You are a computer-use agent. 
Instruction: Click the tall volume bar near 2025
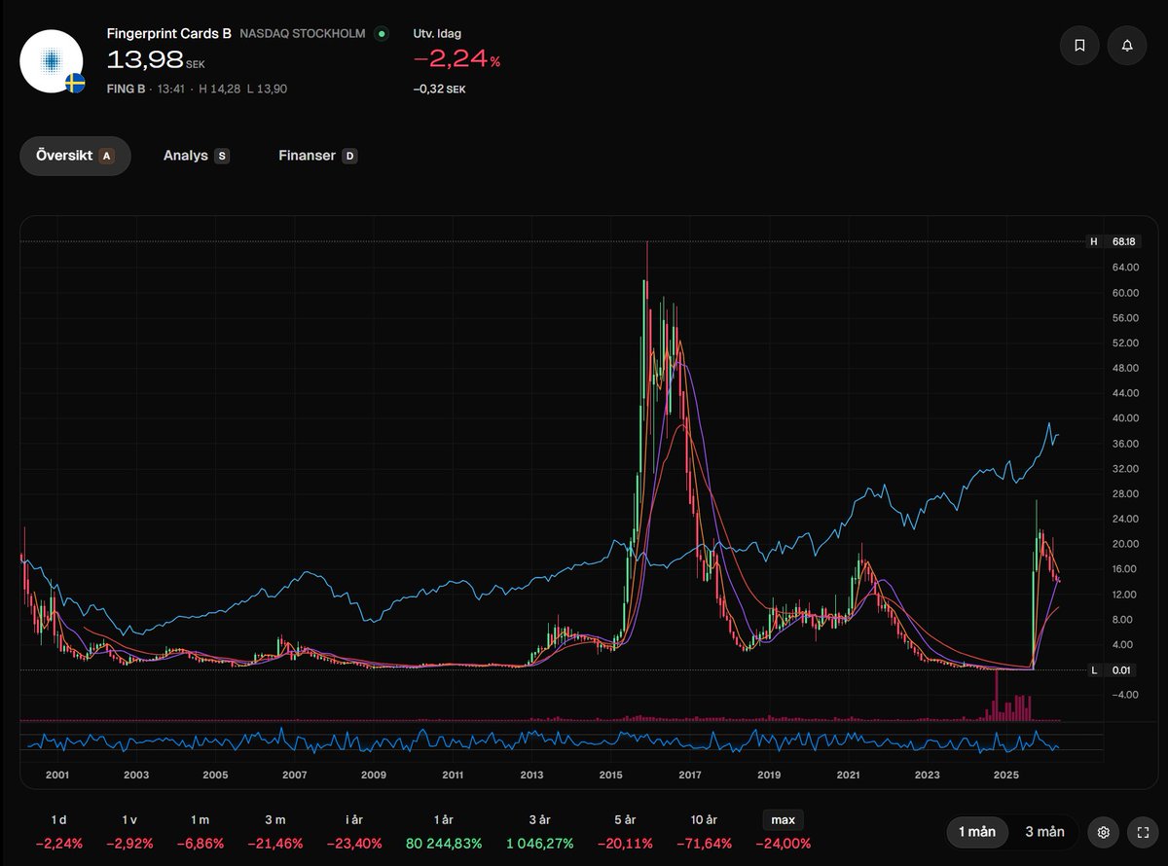coord(997,696)
